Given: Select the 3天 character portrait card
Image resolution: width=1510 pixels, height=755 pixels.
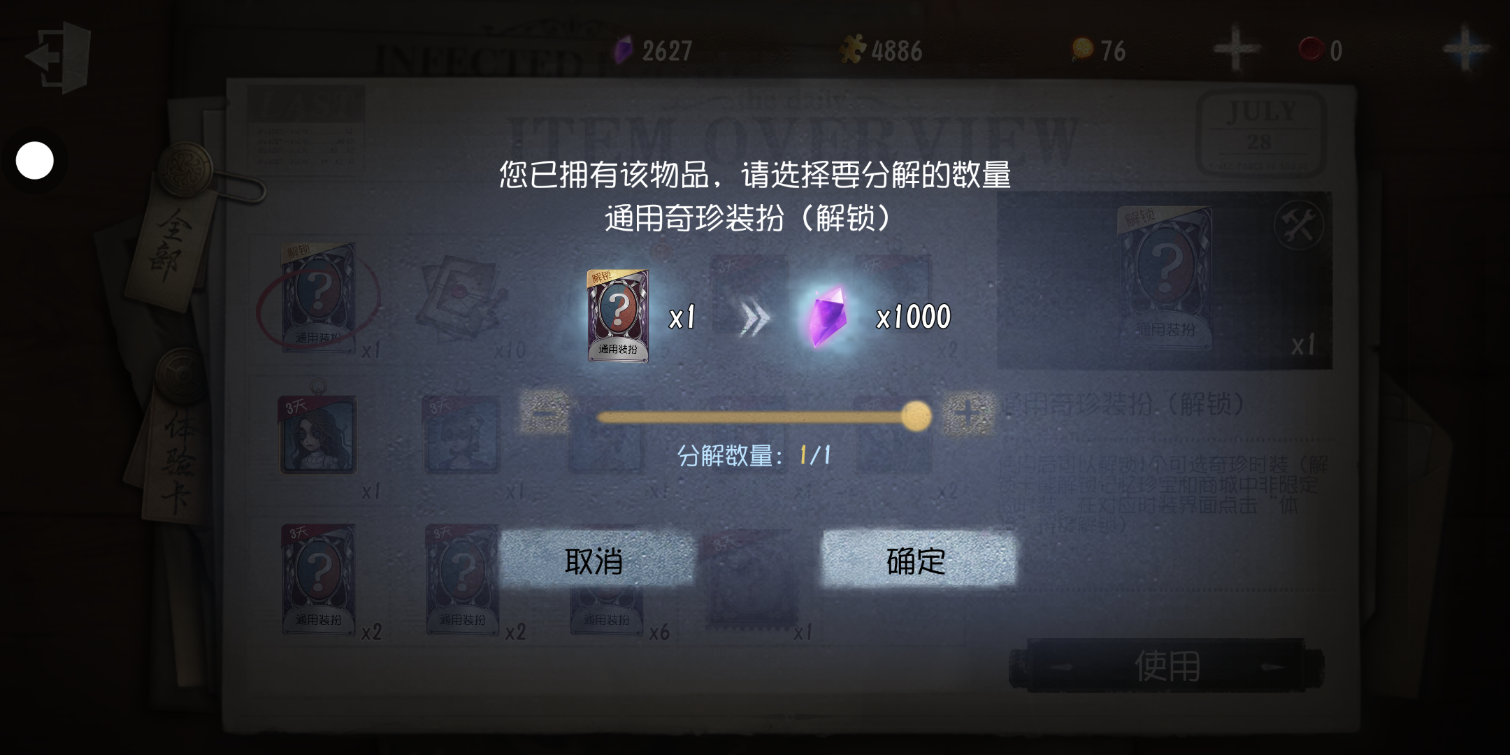Looking at the screenshot, I should pyautogui.click(x=318, y=435).
